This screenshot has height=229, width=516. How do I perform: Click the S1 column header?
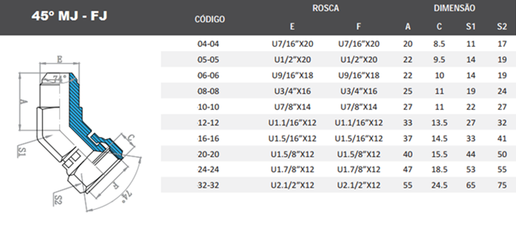coord(470,27)
